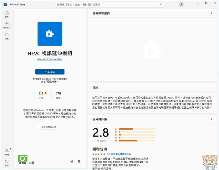Screen dimensions: 219x170
Task: Expand the screenshots section chevron
Action: click(211, 13)
